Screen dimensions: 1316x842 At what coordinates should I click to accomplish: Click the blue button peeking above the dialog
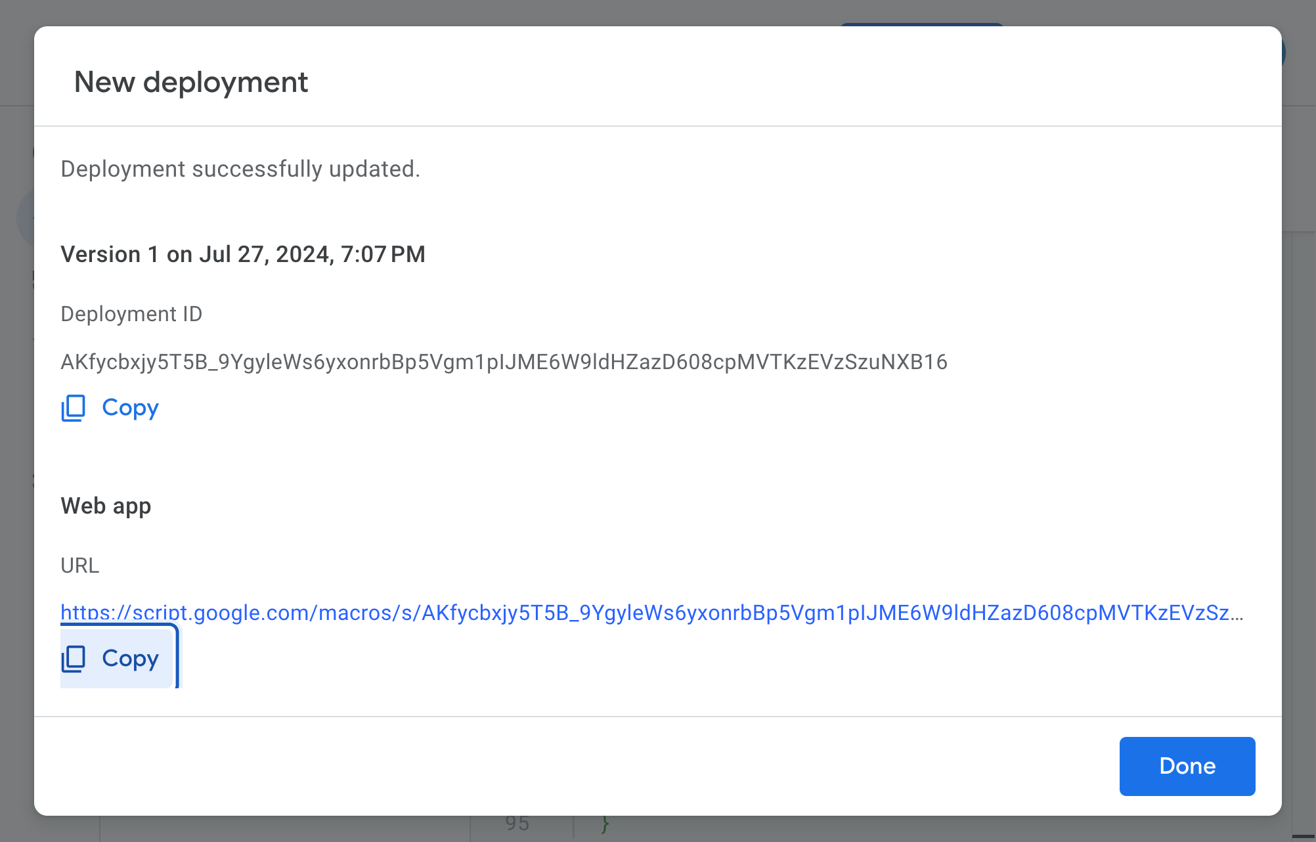coord(921,24)
